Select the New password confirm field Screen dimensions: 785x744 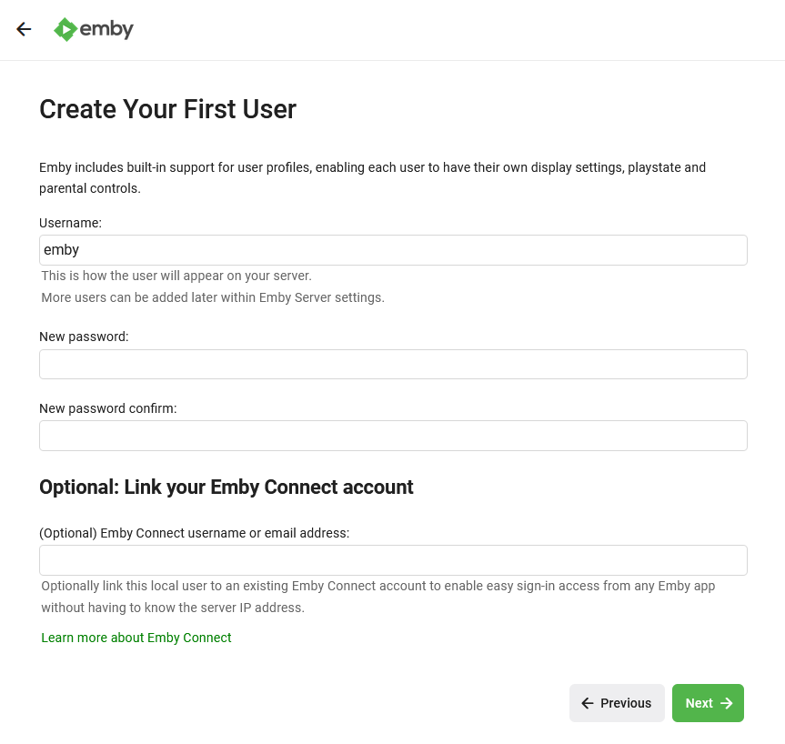point(393,436)
